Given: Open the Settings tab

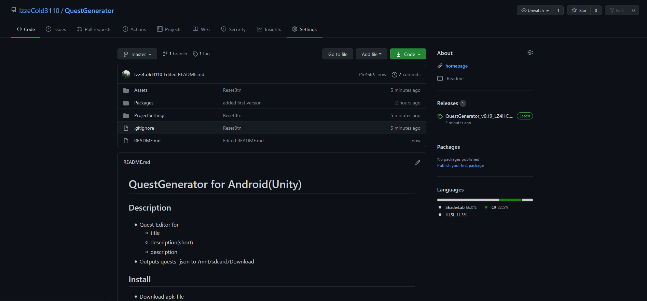Looking at the screenshot, I should [304, 29].
